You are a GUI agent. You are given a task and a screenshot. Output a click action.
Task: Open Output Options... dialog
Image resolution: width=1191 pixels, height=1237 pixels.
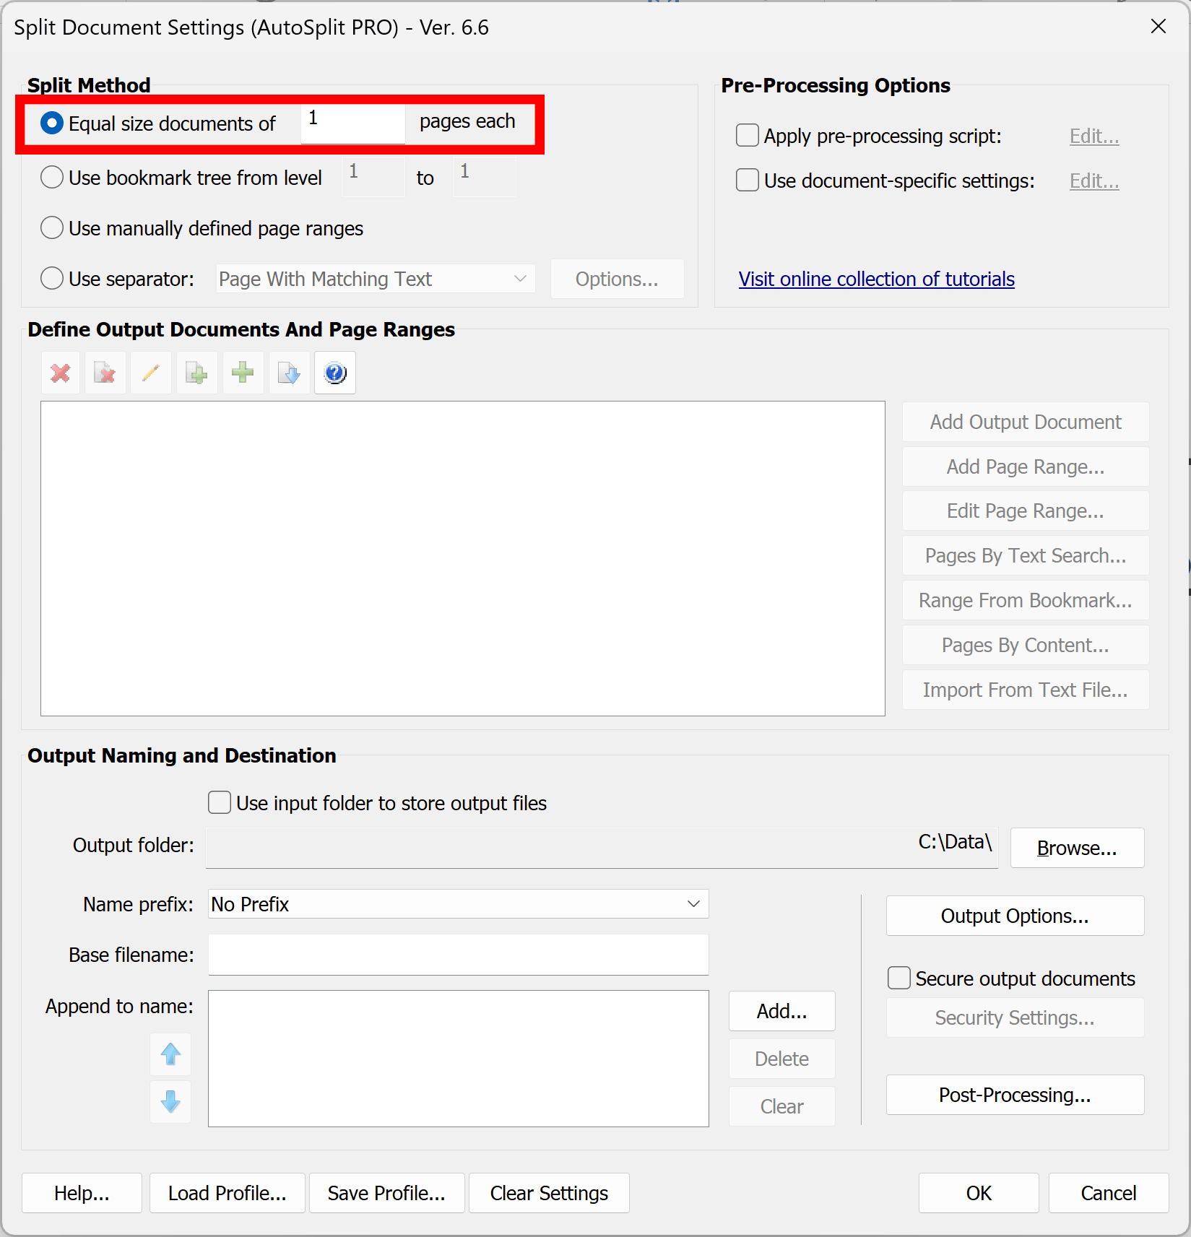[1015, 916]
